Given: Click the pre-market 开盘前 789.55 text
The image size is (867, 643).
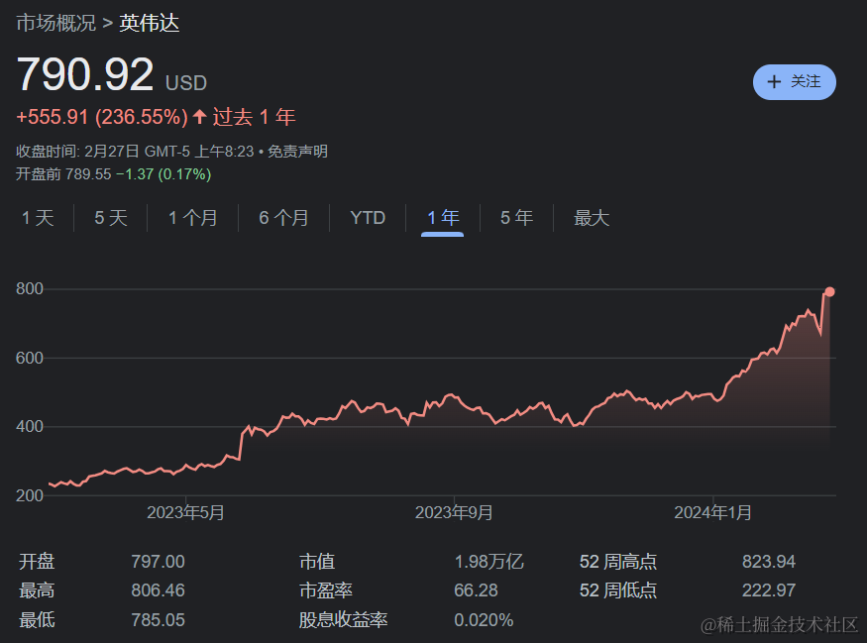Looking at the screenshot, I should (x=63, y=174).
